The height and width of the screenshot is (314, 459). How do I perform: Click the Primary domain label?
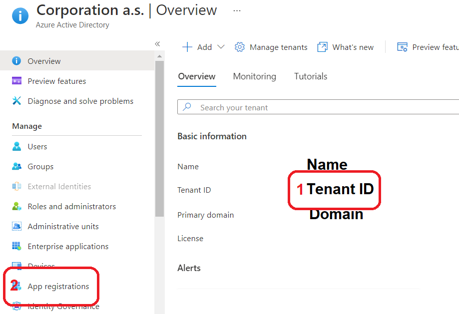(x=205, y=215)
